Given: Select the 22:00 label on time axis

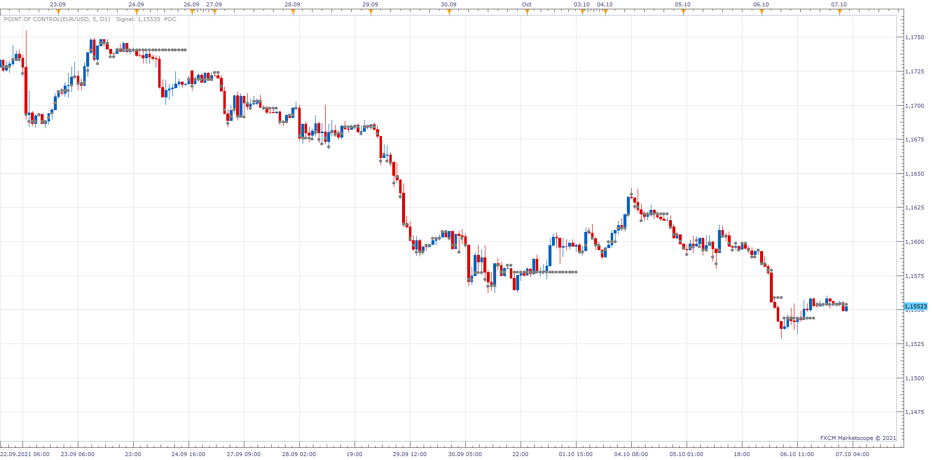Looking at the screenshot, I should click(521, 454).
